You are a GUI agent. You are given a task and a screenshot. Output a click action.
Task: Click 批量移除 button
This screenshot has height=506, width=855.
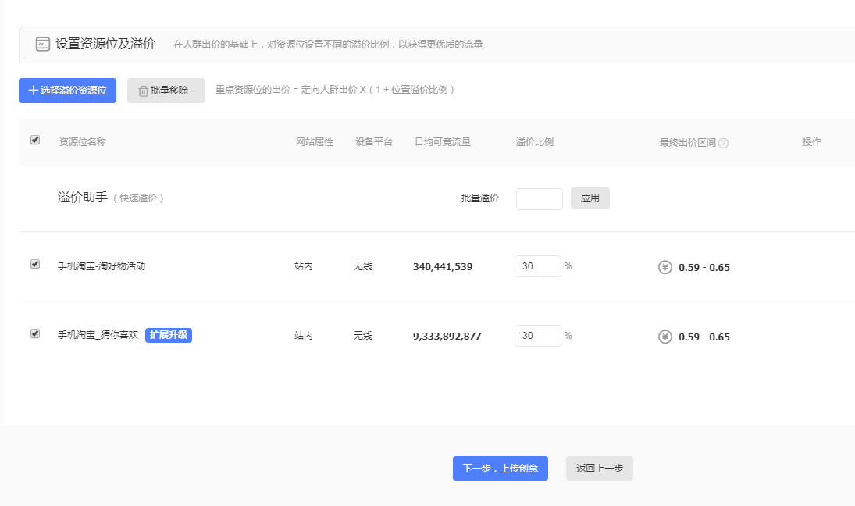(x=166, y=91)
